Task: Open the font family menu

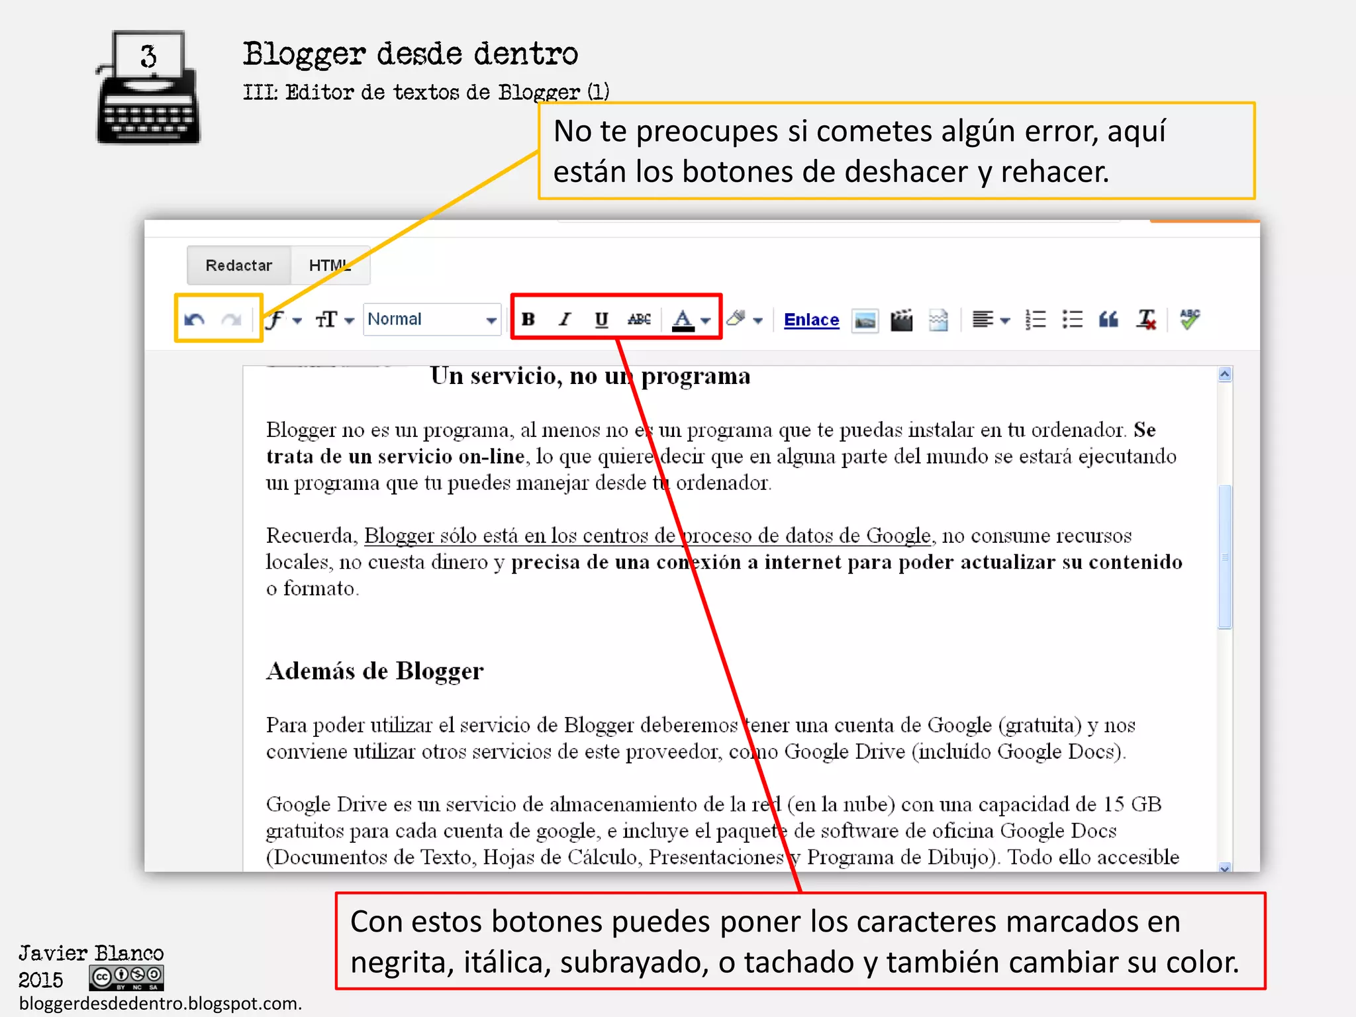Action: (283, 320)
